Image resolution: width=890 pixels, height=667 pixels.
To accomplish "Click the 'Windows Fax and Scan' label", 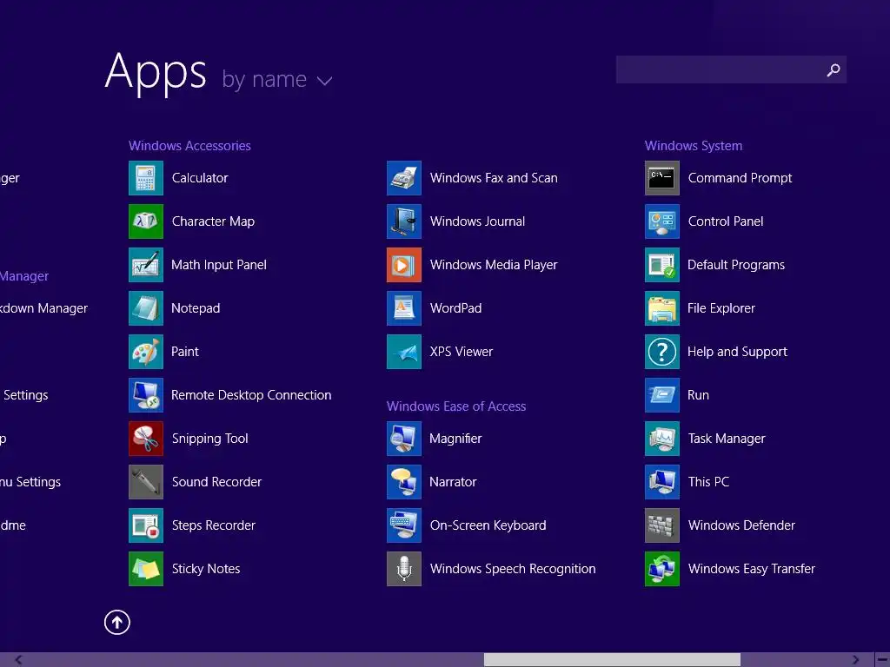I will tap(494, 178).
